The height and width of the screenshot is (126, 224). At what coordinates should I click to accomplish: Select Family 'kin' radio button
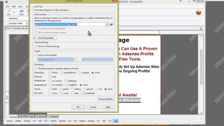click(97, 89)
